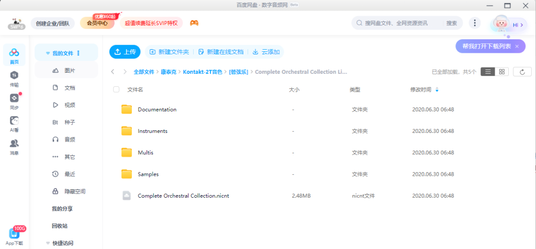Go forward with the right arrow
This screenshot has width=536, height=249.
tap(125, 72)
